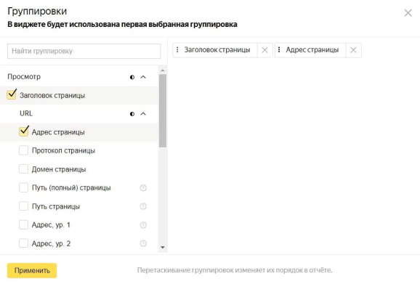Screen dimensions: 420x284
Task: Click the Применить button
Action: tap(32, 271)
